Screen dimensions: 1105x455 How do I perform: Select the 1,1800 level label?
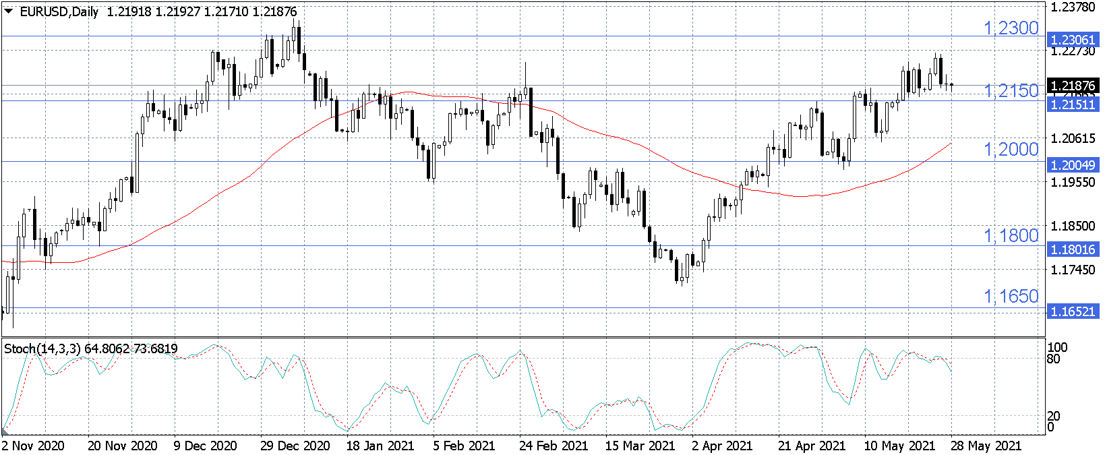1011,236
